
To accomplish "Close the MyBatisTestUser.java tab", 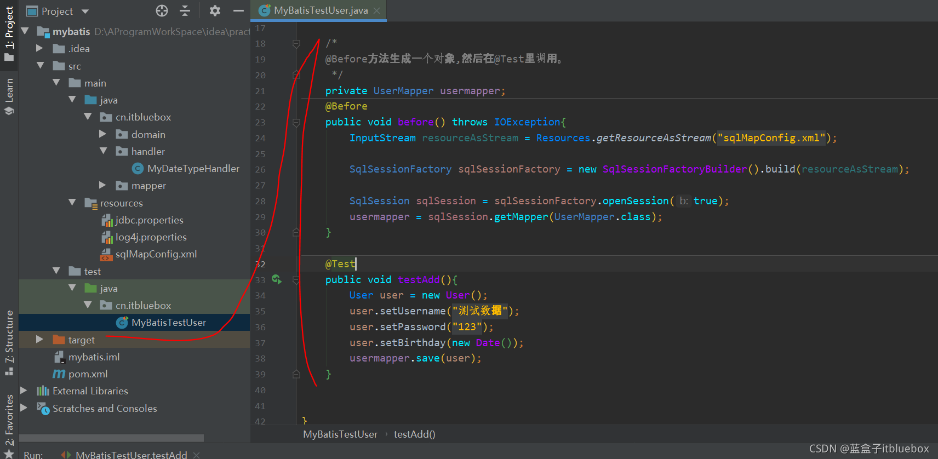I will [376, 10].
